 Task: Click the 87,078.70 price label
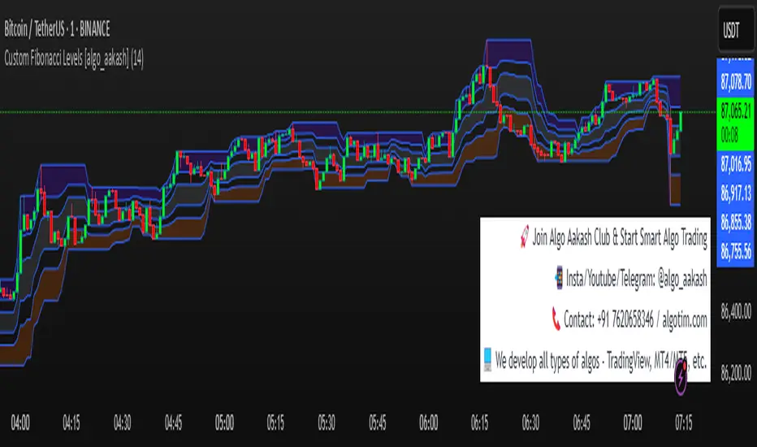tap(735, 81)
